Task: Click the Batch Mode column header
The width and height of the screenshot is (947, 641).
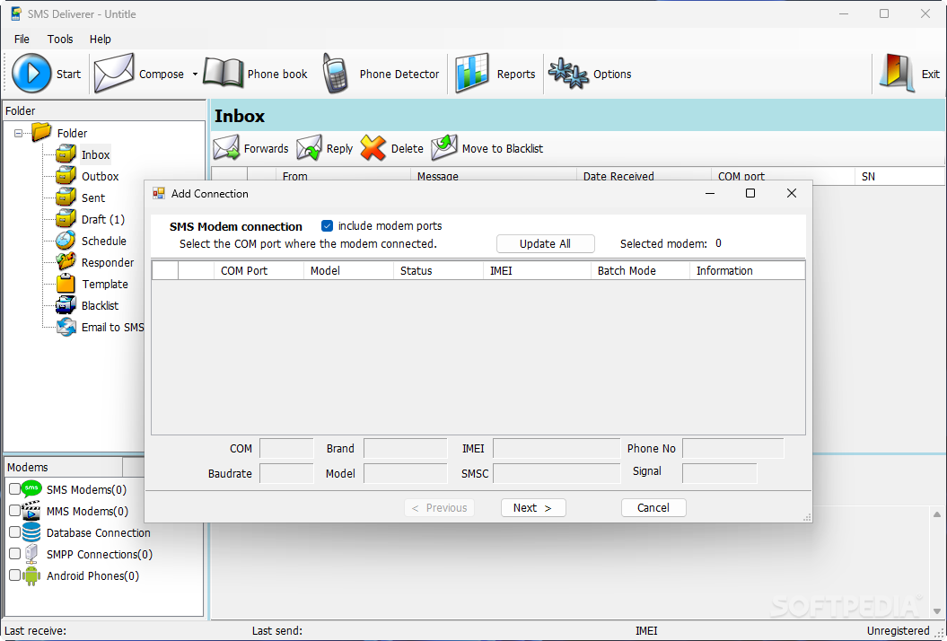Action: (640, 270)
